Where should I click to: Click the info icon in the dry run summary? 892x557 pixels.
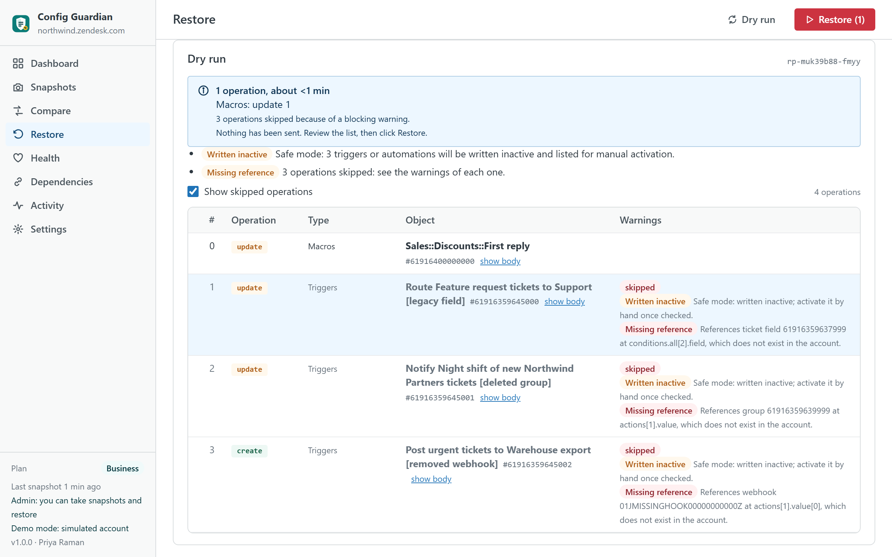click(x=203, y=91)
